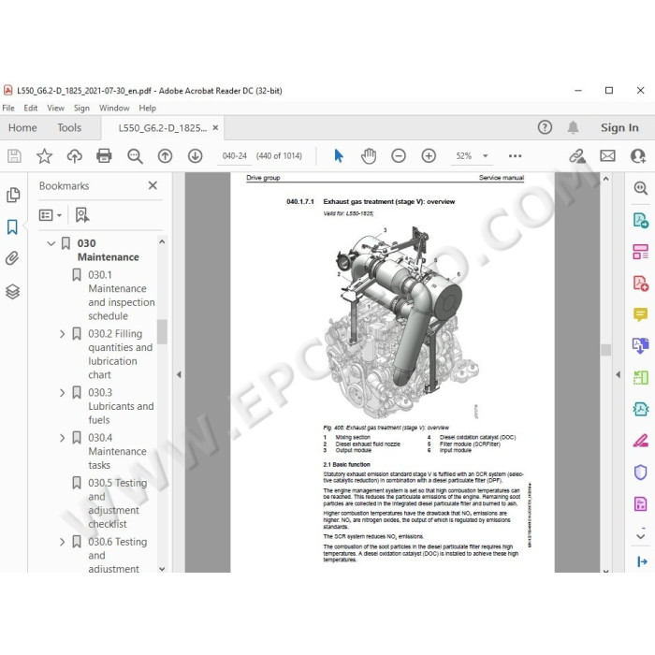
Task: Close the L550_G6.2-D_1825 document tab
Action: click(215, 128)
